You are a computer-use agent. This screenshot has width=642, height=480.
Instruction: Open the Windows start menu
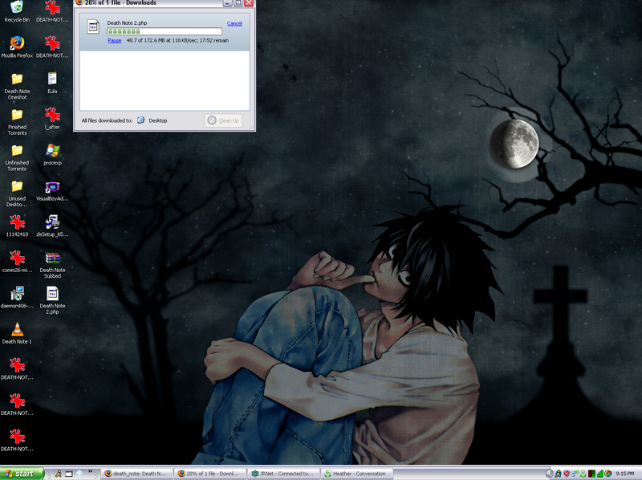(22, 474)
